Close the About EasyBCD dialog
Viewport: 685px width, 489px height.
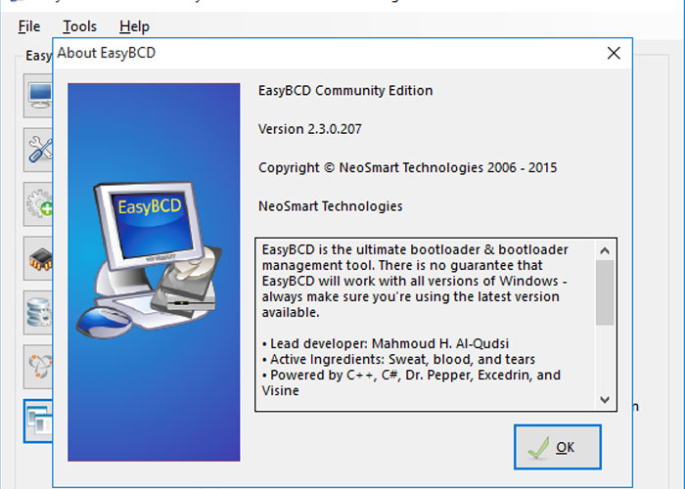(x=614, y=53)
